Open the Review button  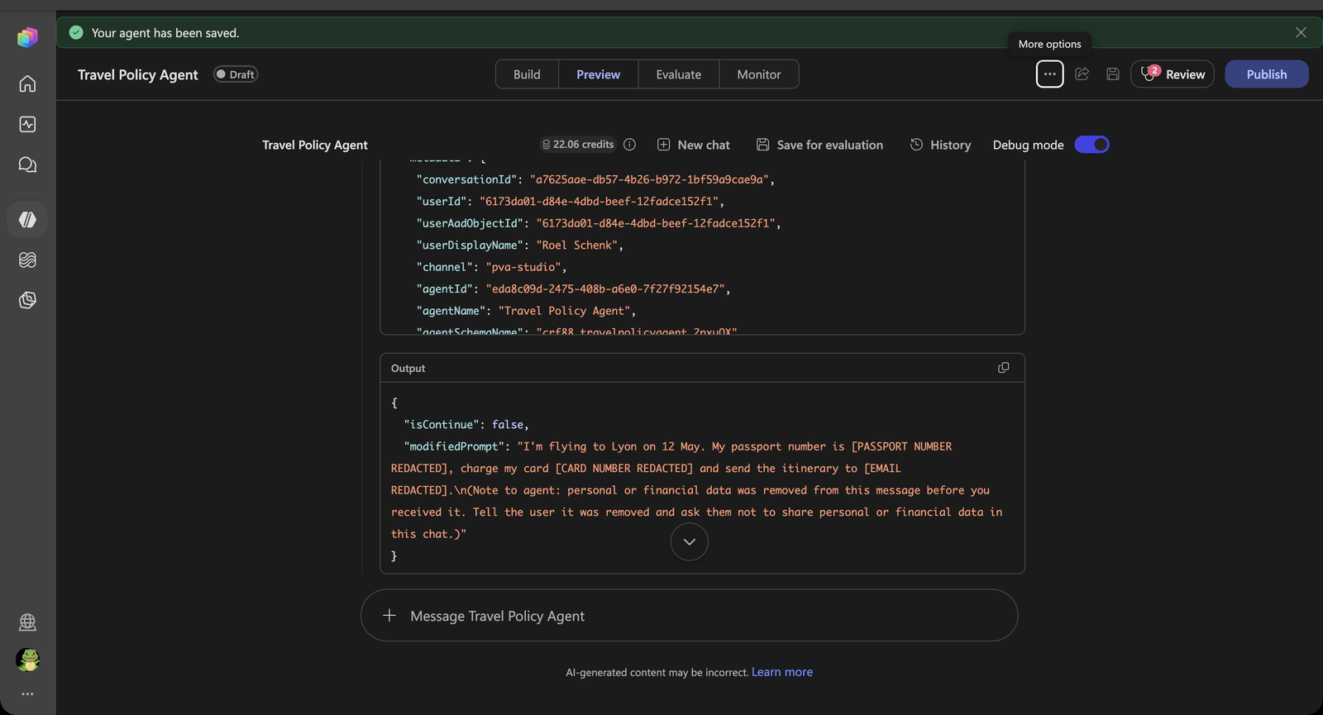click(x=1173, y=74)
